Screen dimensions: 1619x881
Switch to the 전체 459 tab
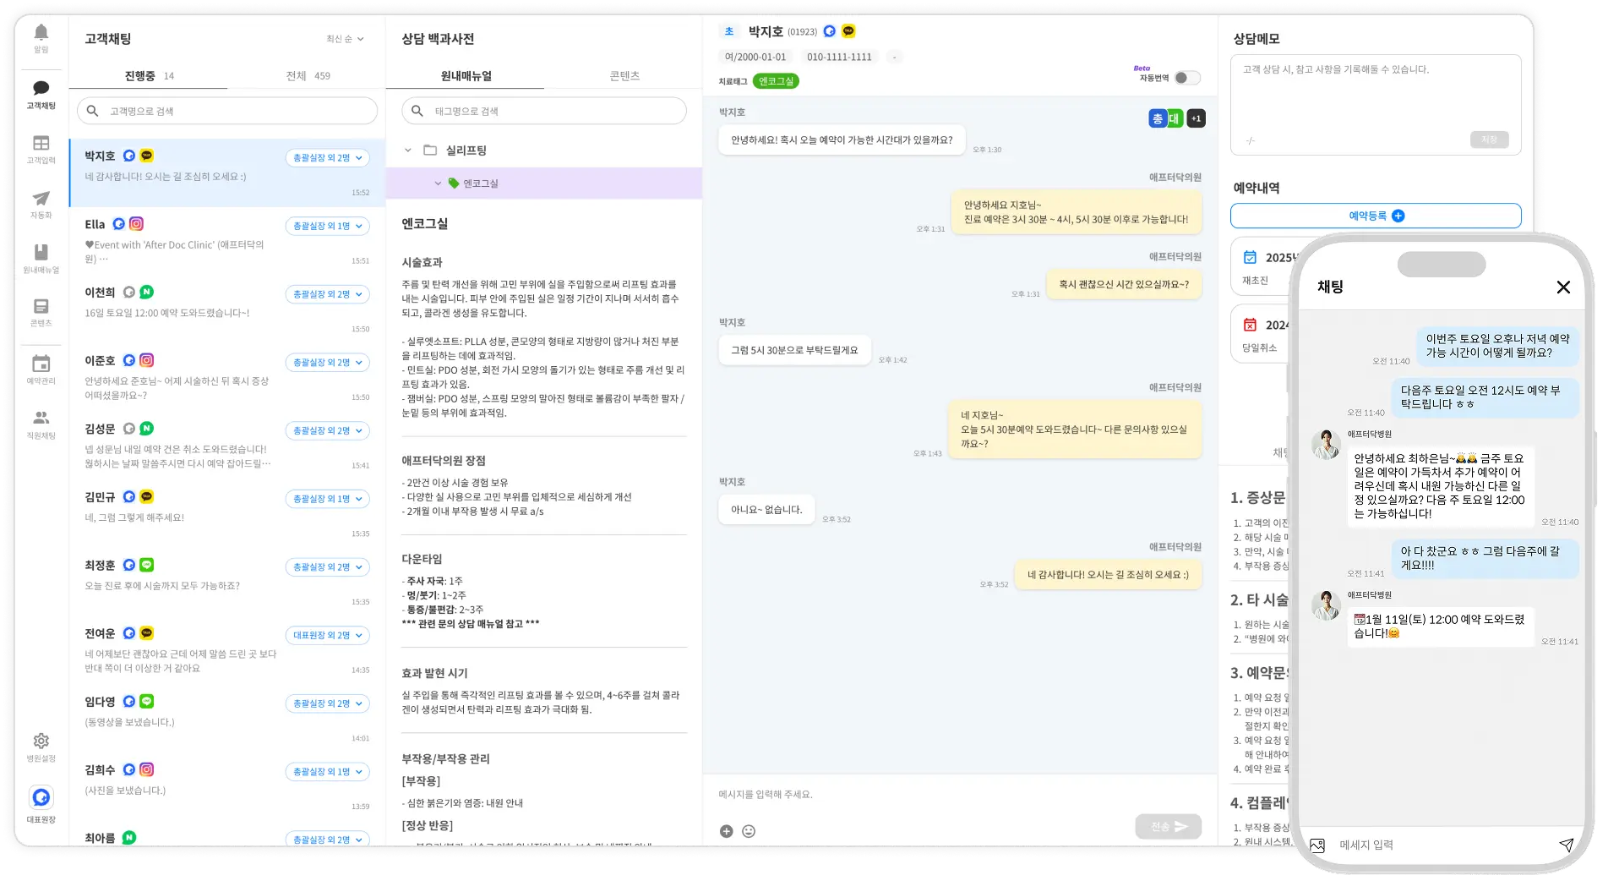click(x=308, y=75)
